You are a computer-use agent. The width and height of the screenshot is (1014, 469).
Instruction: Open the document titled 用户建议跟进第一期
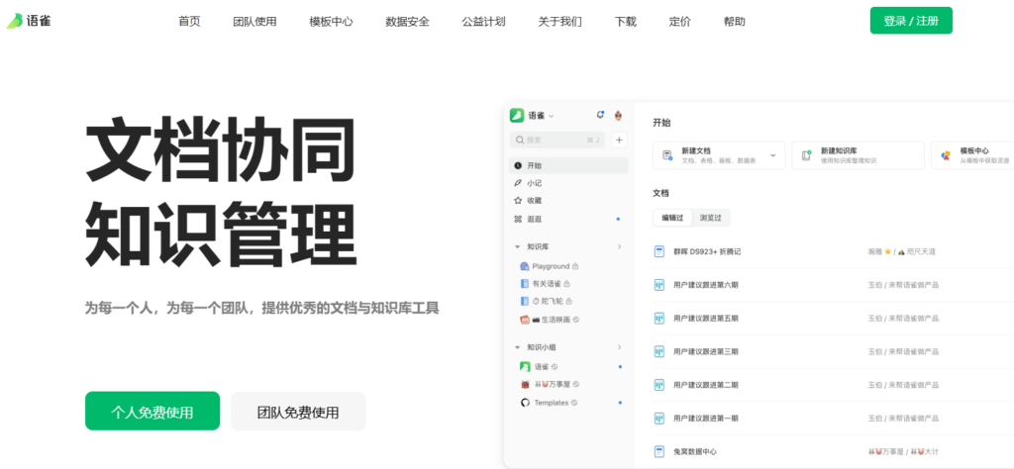coord(705,418)
